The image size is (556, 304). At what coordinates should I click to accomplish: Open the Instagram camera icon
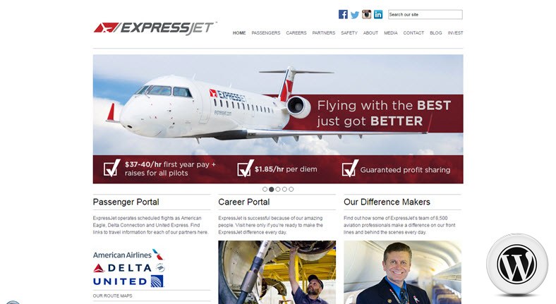366,14
